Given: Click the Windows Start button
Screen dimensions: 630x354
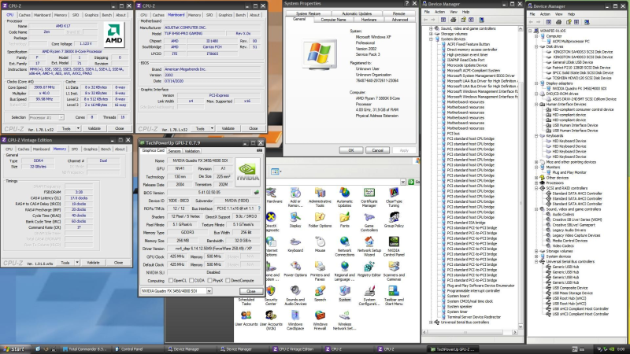Looking at the screenshot, I should click(x=14, y=348).
